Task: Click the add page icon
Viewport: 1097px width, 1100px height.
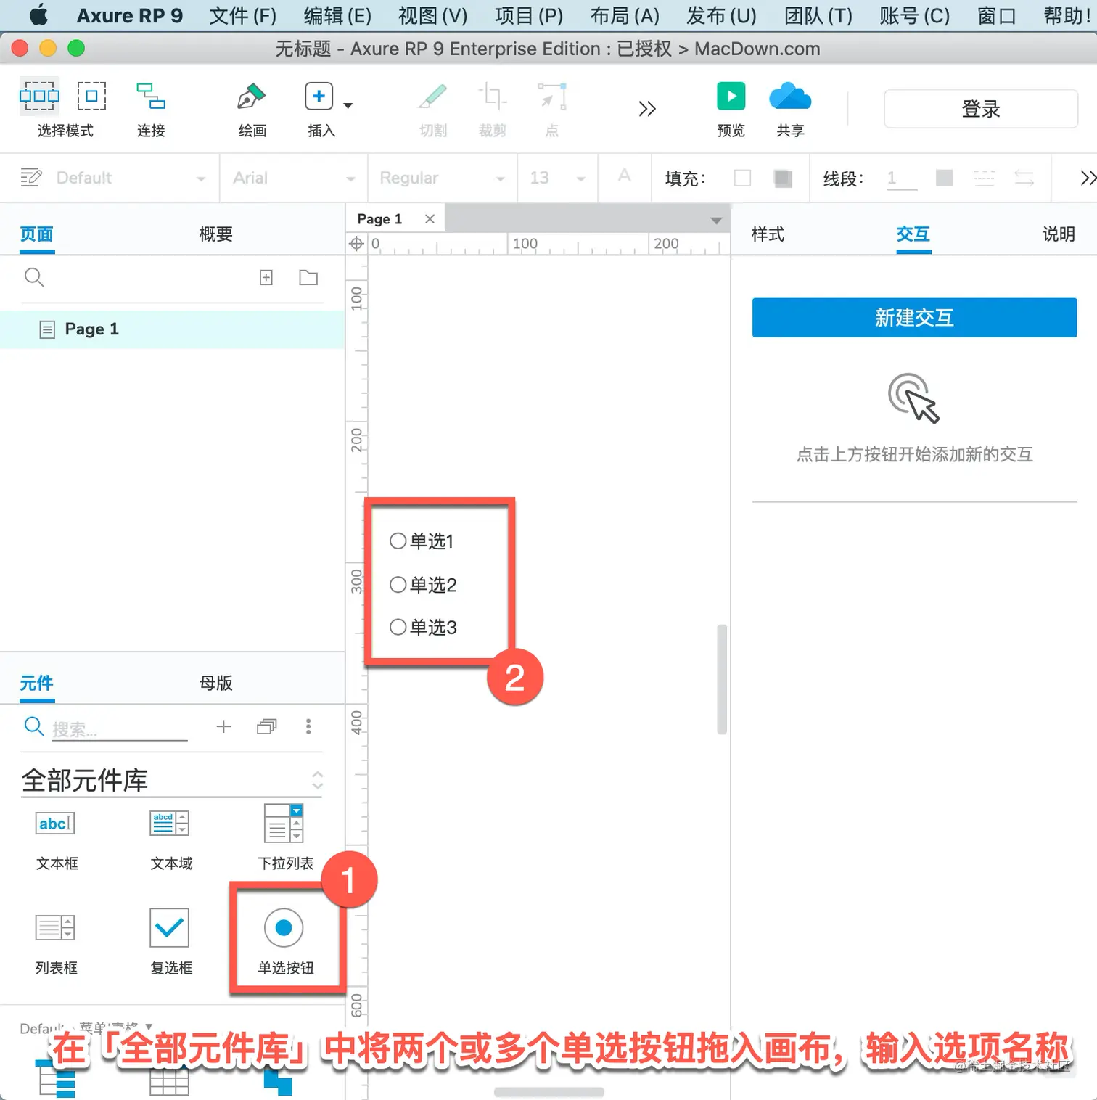Action: pyautogui.click(x=266, y=277)
